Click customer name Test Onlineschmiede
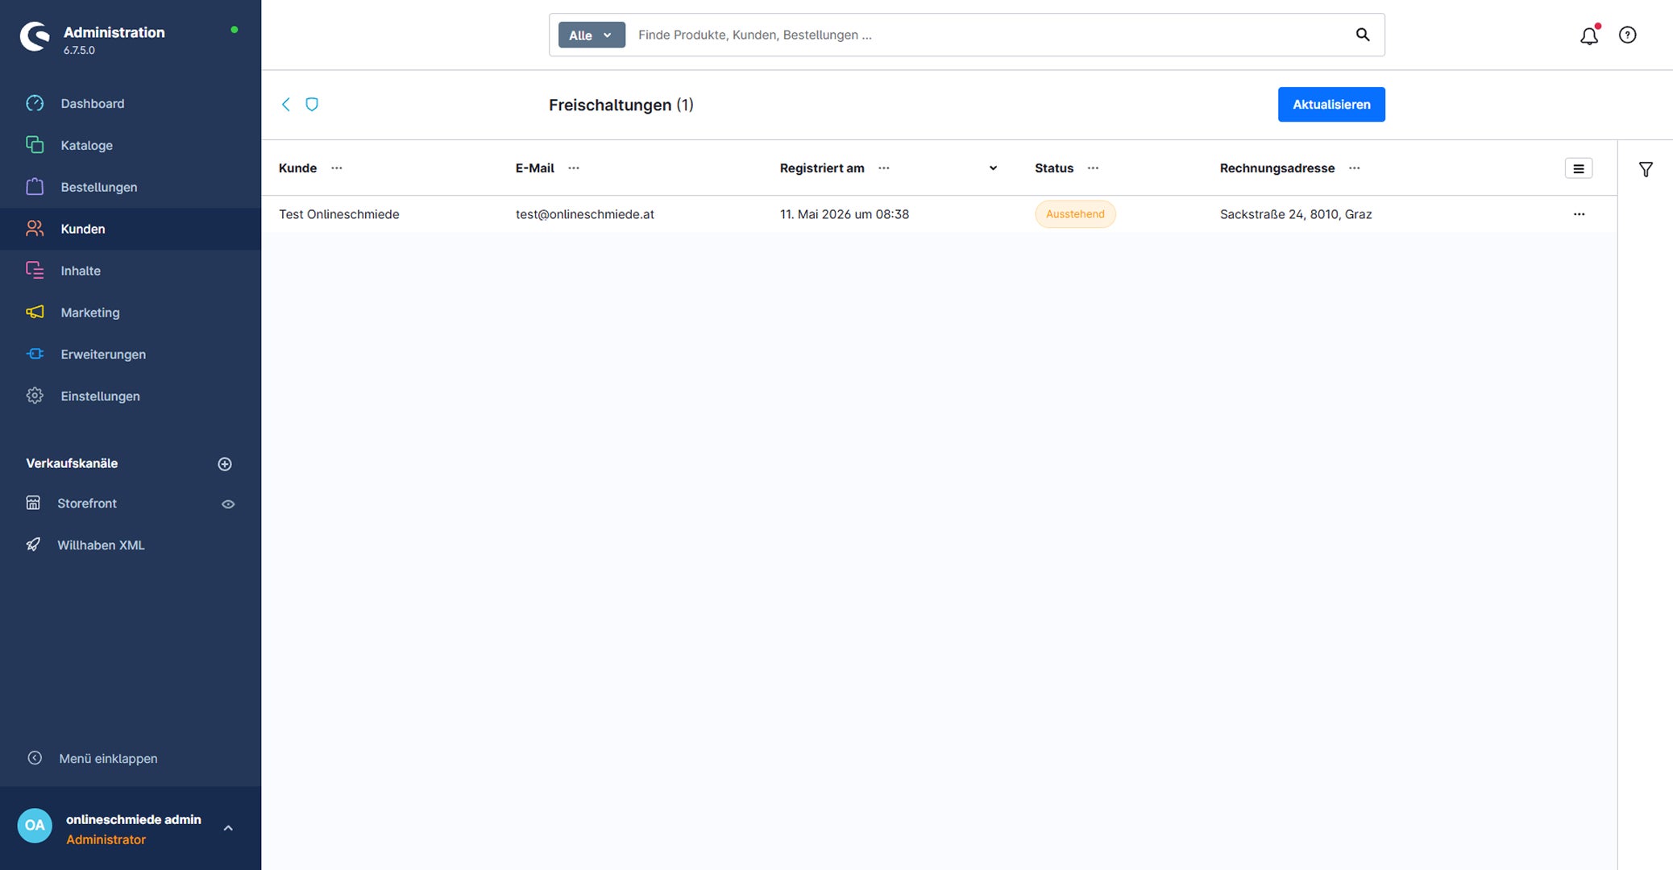Image resolution: width=1673 pixels, height=870 pixels. pos(339,214)
